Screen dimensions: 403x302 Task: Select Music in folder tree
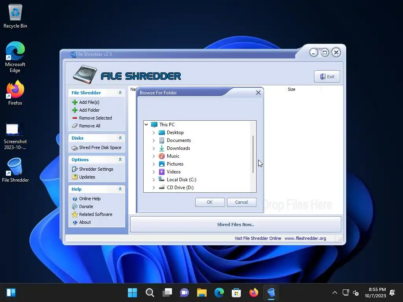pos(173,156)
